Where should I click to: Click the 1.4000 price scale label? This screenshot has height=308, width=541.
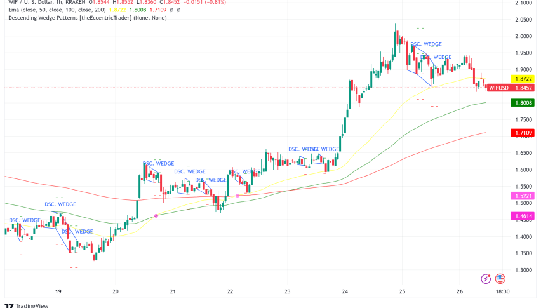pos(523,237)
